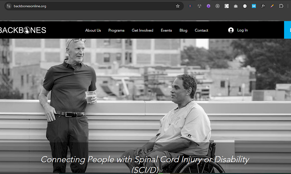Open the blue M extension icon
291x174 pixels.
coord(254,6)
